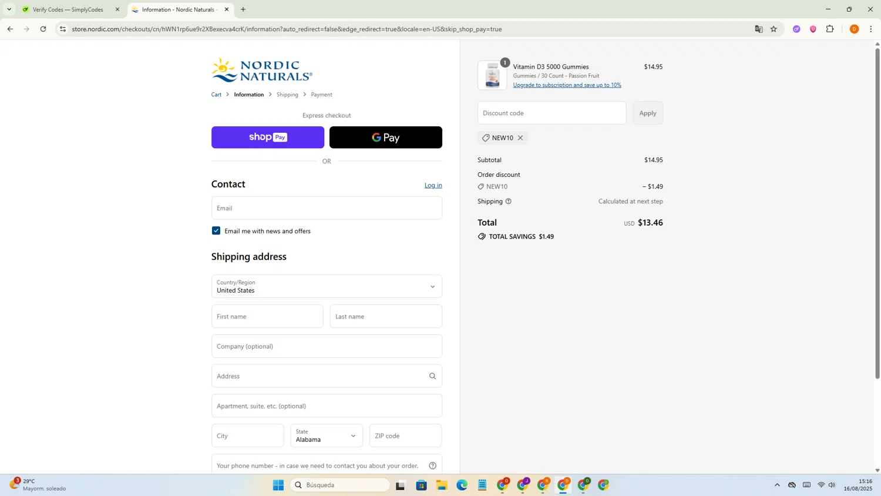Click the ZIP code field

(405, 435)
